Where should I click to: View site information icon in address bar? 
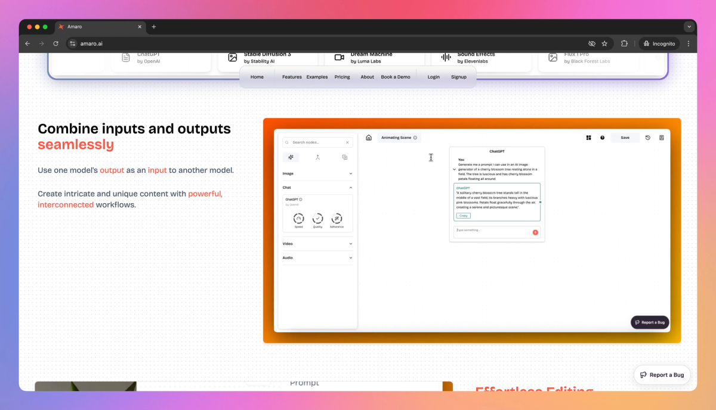[x=73, y=44]
